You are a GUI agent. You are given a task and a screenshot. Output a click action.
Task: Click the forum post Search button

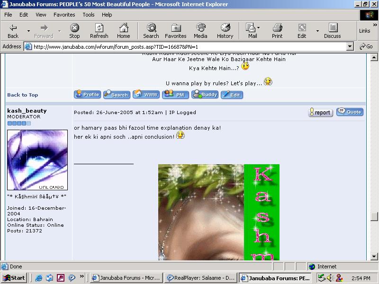(x=117, y=94)
